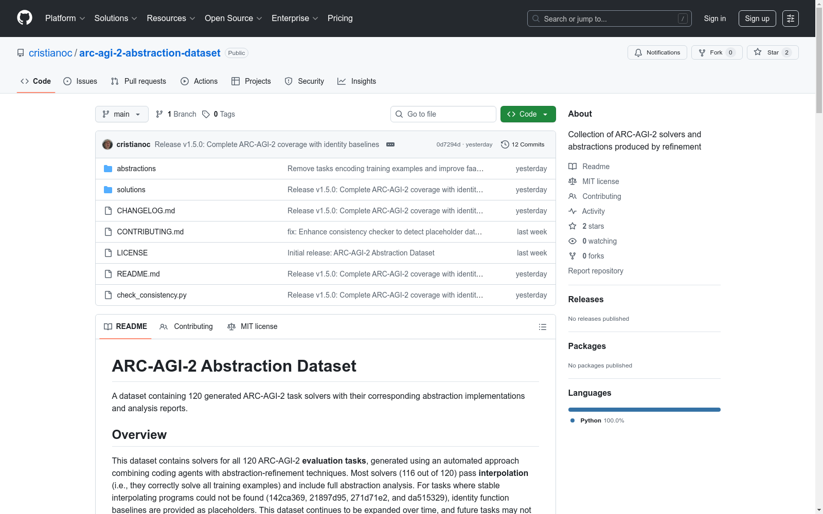Click the abstractions folder icon

pos(108,169)
